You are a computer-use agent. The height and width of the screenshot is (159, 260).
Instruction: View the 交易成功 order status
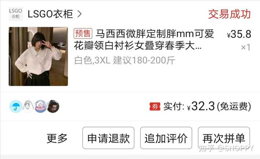(229, 14)
